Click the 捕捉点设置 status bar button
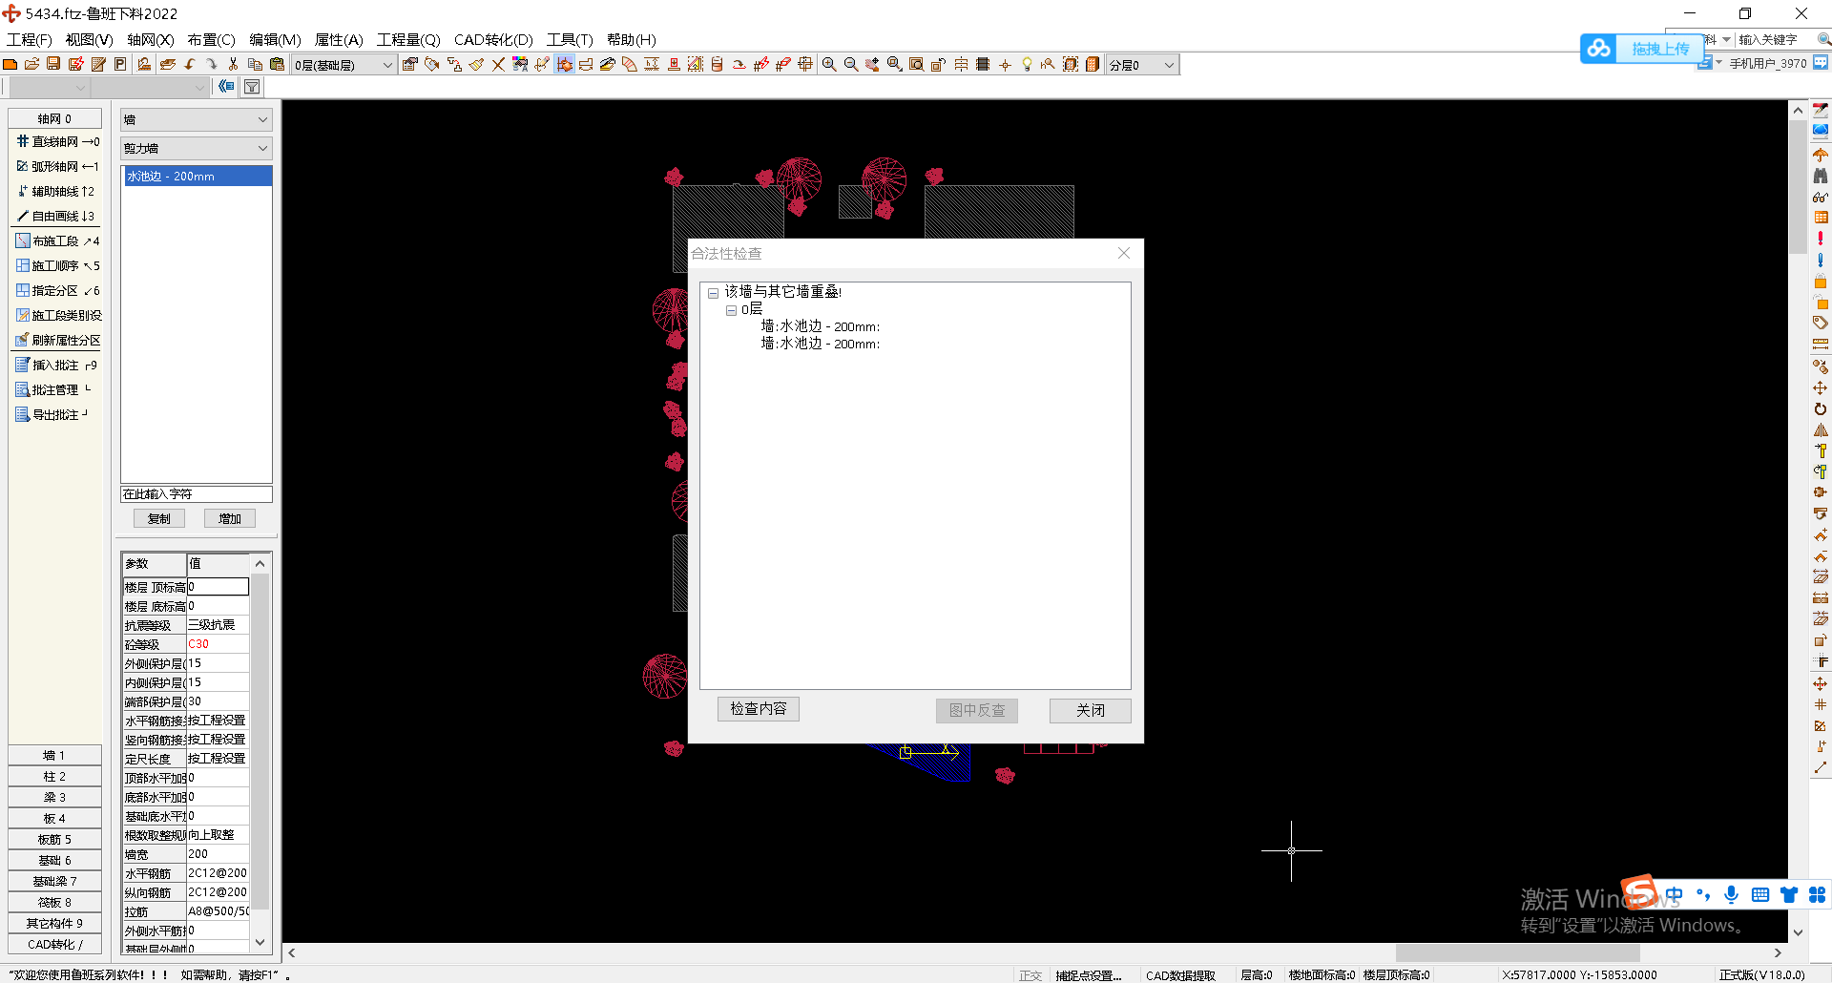The width and height of the screenshot is (1832, 983). point(1089,974)
